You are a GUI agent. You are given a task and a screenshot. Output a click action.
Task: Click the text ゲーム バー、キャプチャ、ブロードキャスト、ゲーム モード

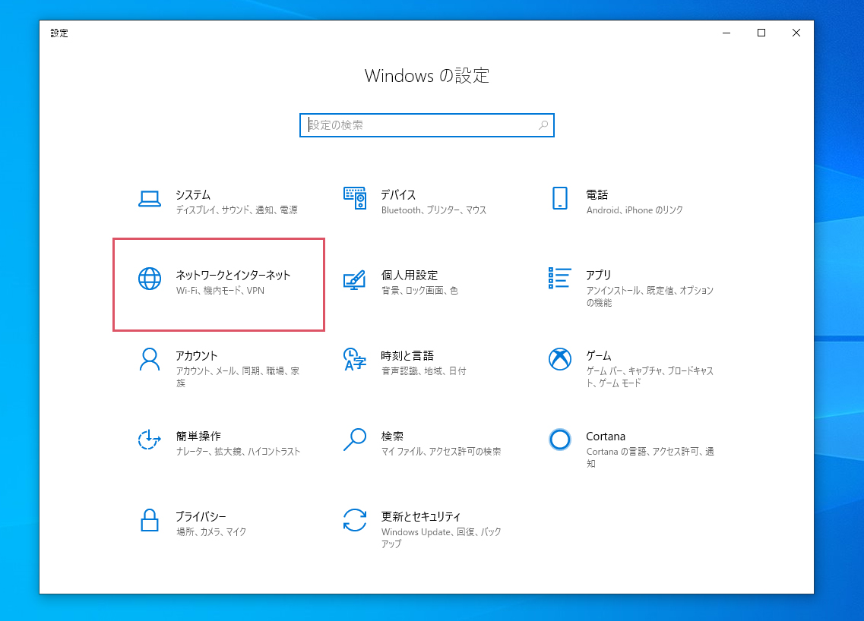pyautogui.click(x=650, y=377)
